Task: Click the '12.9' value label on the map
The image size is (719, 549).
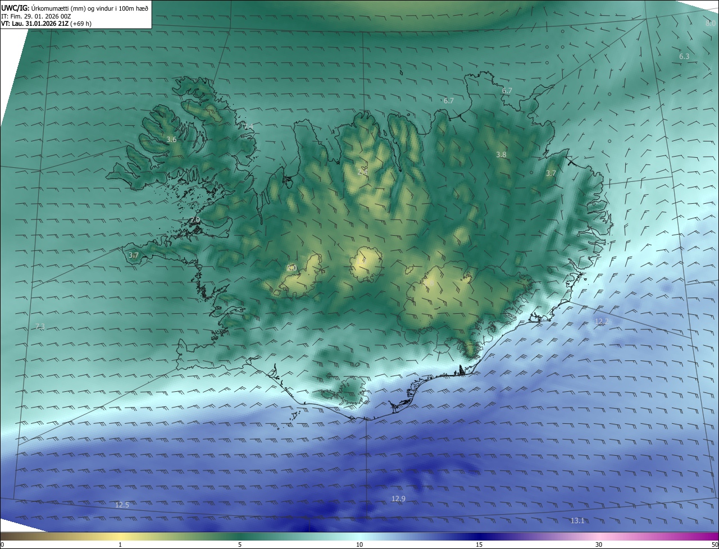Action: pyautogui.click(x=398, y=498)
